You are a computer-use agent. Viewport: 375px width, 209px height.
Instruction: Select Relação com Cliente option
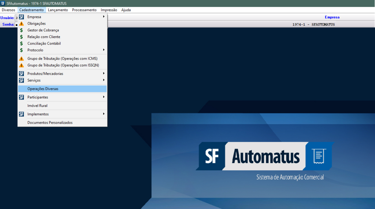click(x=44, y=37)
